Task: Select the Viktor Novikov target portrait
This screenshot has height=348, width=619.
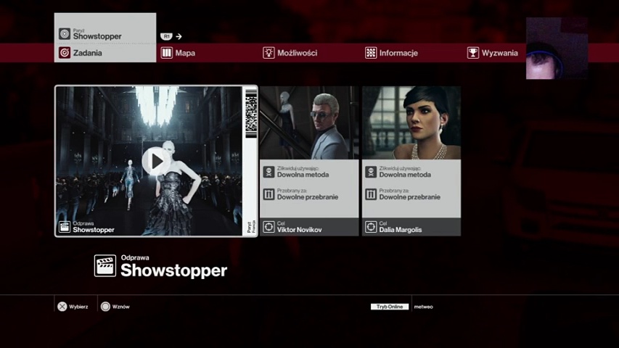Action: click(x=309, y=123)
